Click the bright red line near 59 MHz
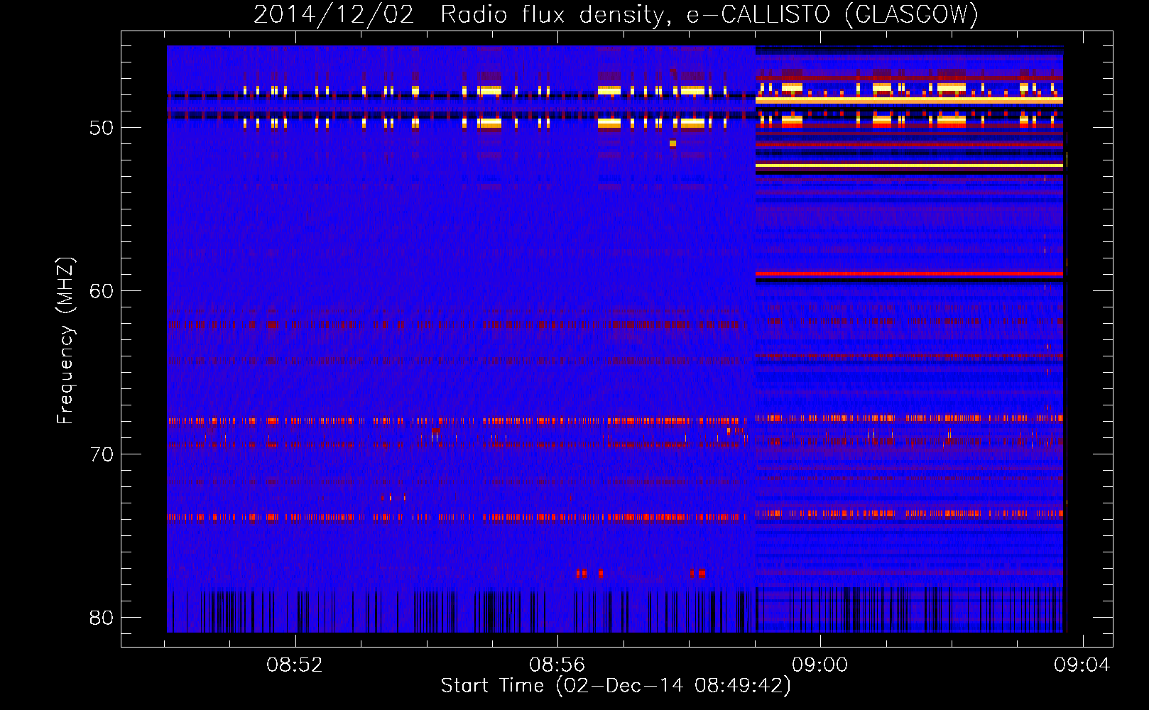Viewport: 1149px width, 710px height. point(909,273)
